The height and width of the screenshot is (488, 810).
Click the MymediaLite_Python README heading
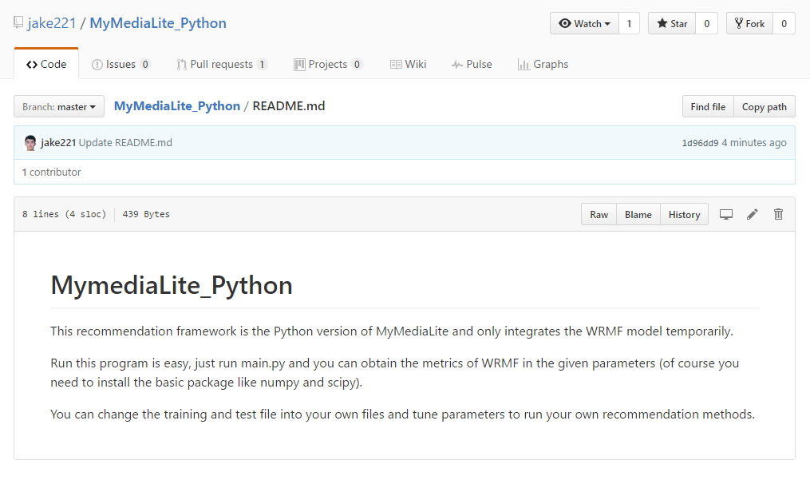pyautogui.click(x=172, y=285)
